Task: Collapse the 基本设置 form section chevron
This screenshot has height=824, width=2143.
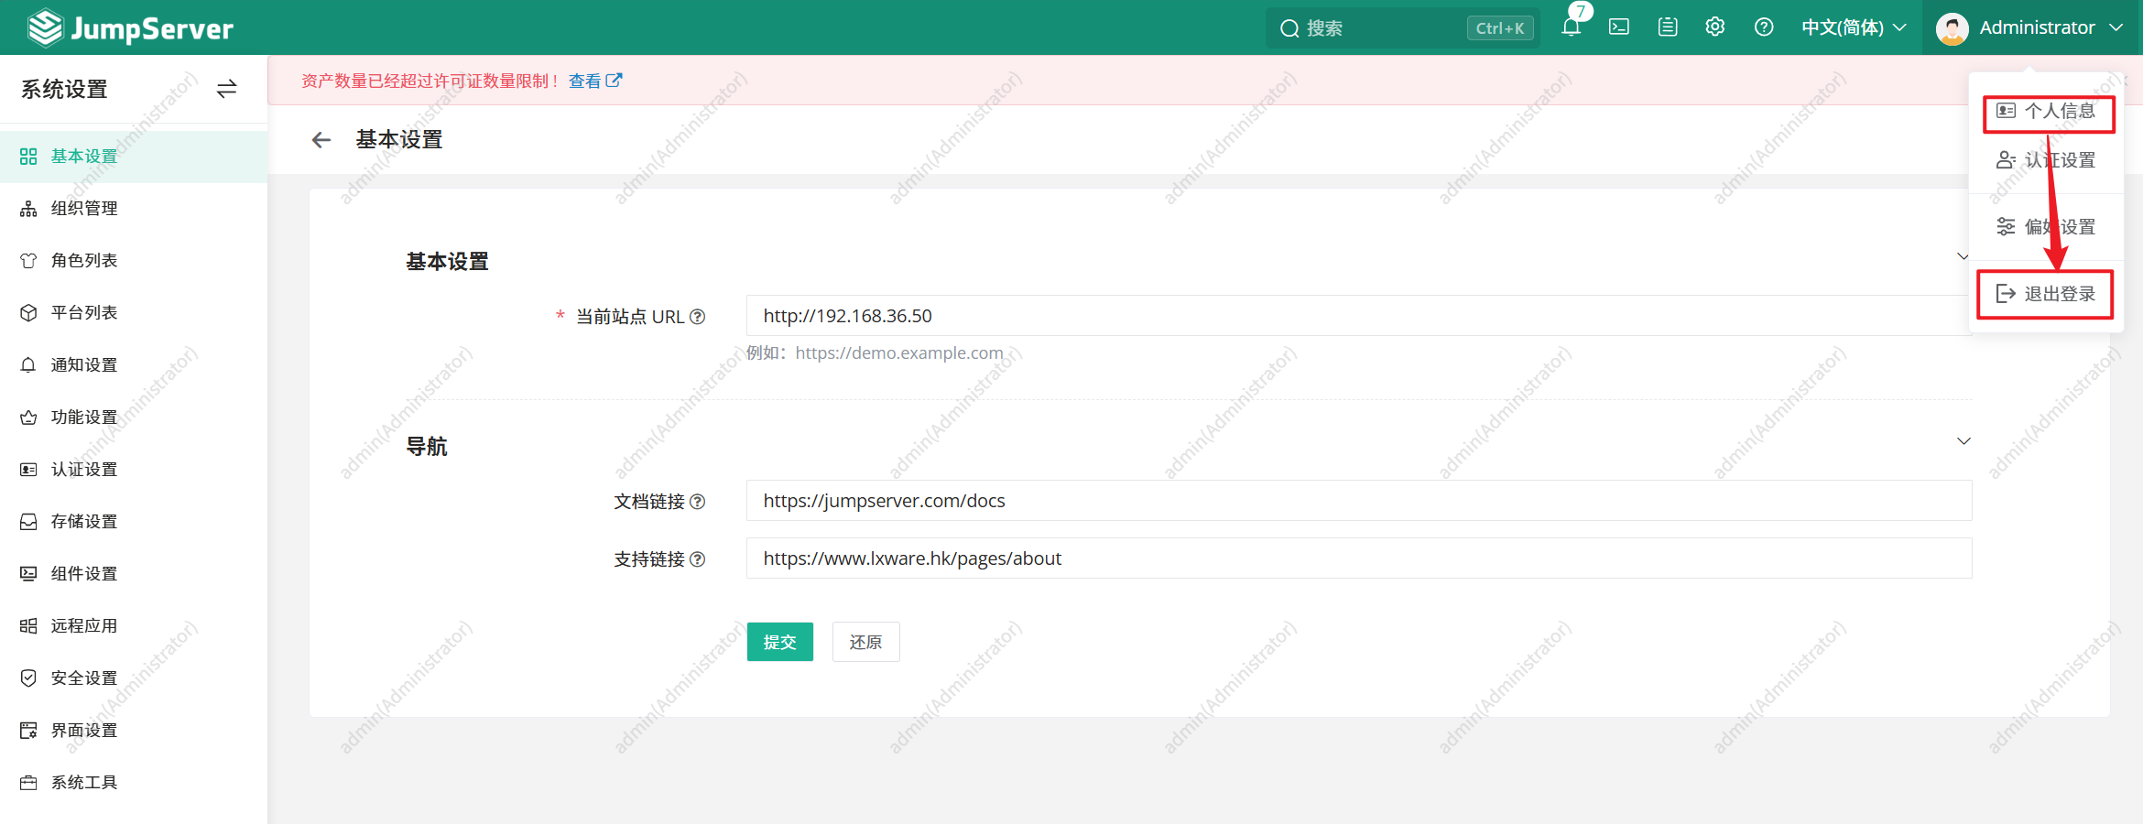Action: (1963, 256)
